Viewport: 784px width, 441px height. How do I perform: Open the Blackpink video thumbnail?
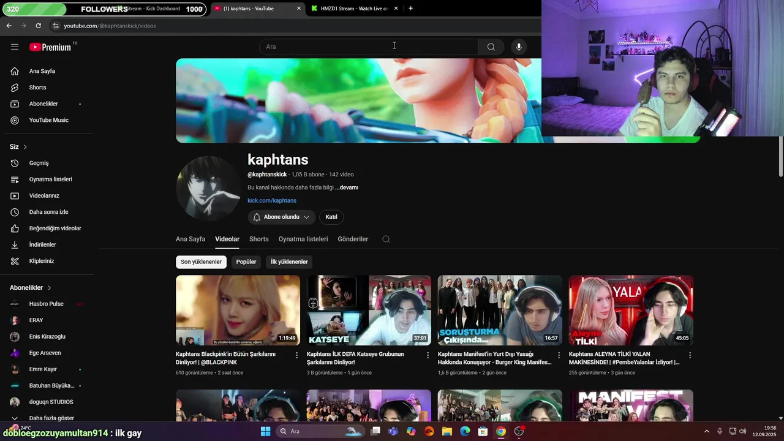238,310
